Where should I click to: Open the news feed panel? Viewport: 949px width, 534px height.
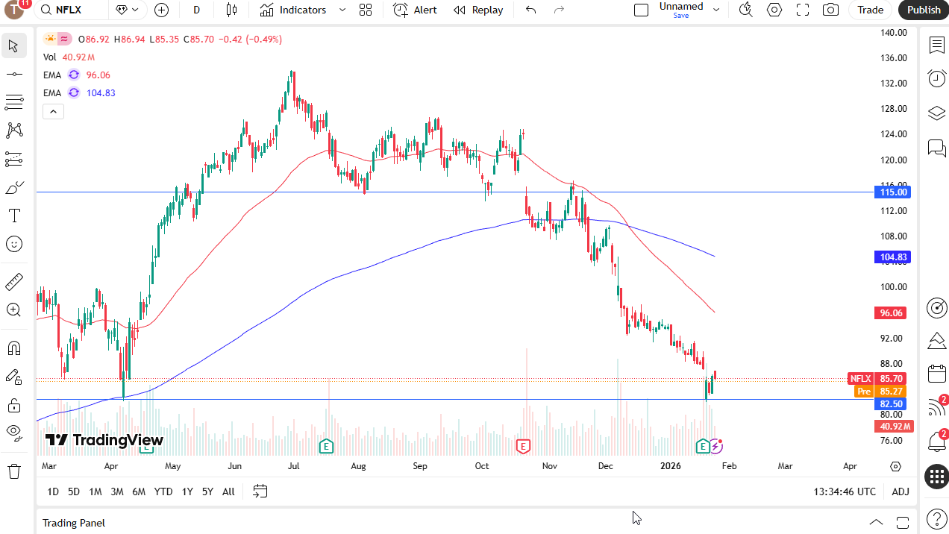[x=936, y=407]
